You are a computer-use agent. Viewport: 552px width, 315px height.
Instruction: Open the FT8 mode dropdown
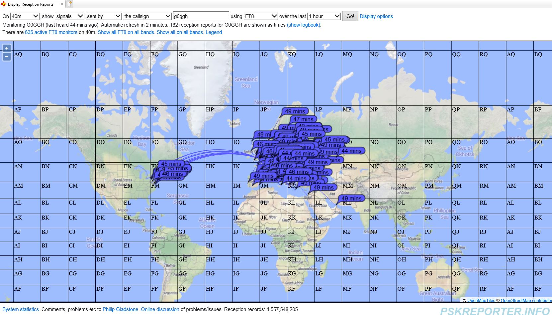tap(261, 16)
